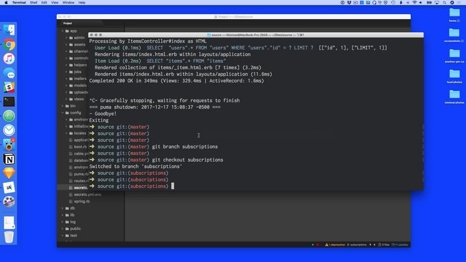466x262 pixels.
Task: Open Finder from the Dock
Action: [x=9, y=30]
